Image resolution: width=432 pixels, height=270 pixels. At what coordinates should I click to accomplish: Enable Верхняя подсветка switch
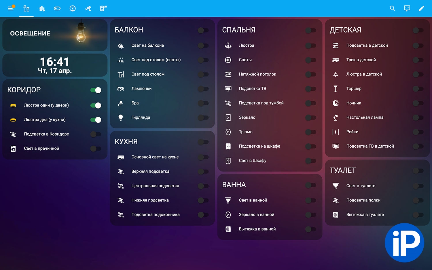coord(203,172)
